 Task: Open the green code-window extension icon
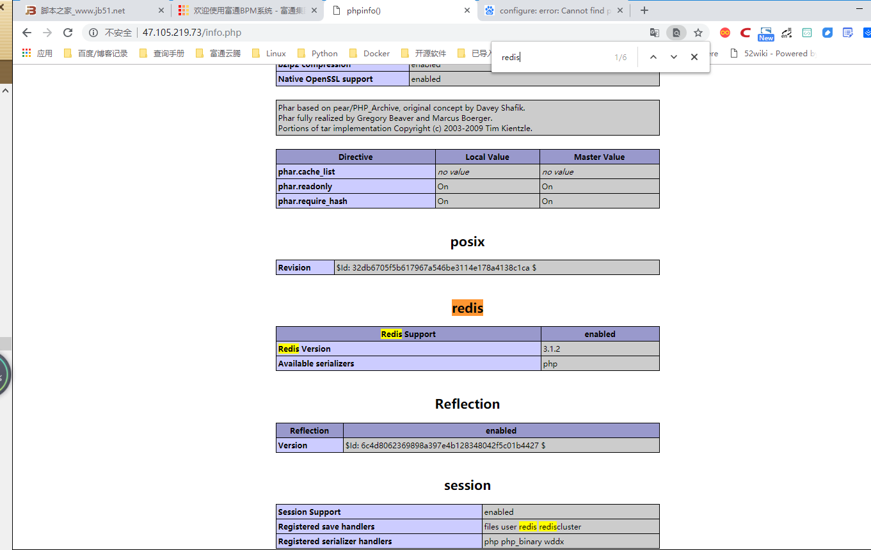point(808,33)
